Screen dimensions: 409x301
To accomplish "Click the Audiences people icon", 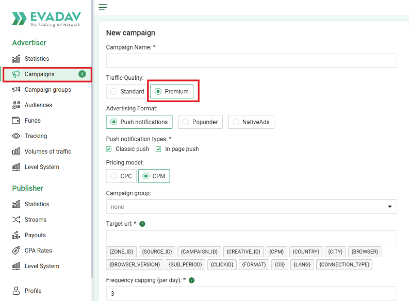I will pos(16,105).
